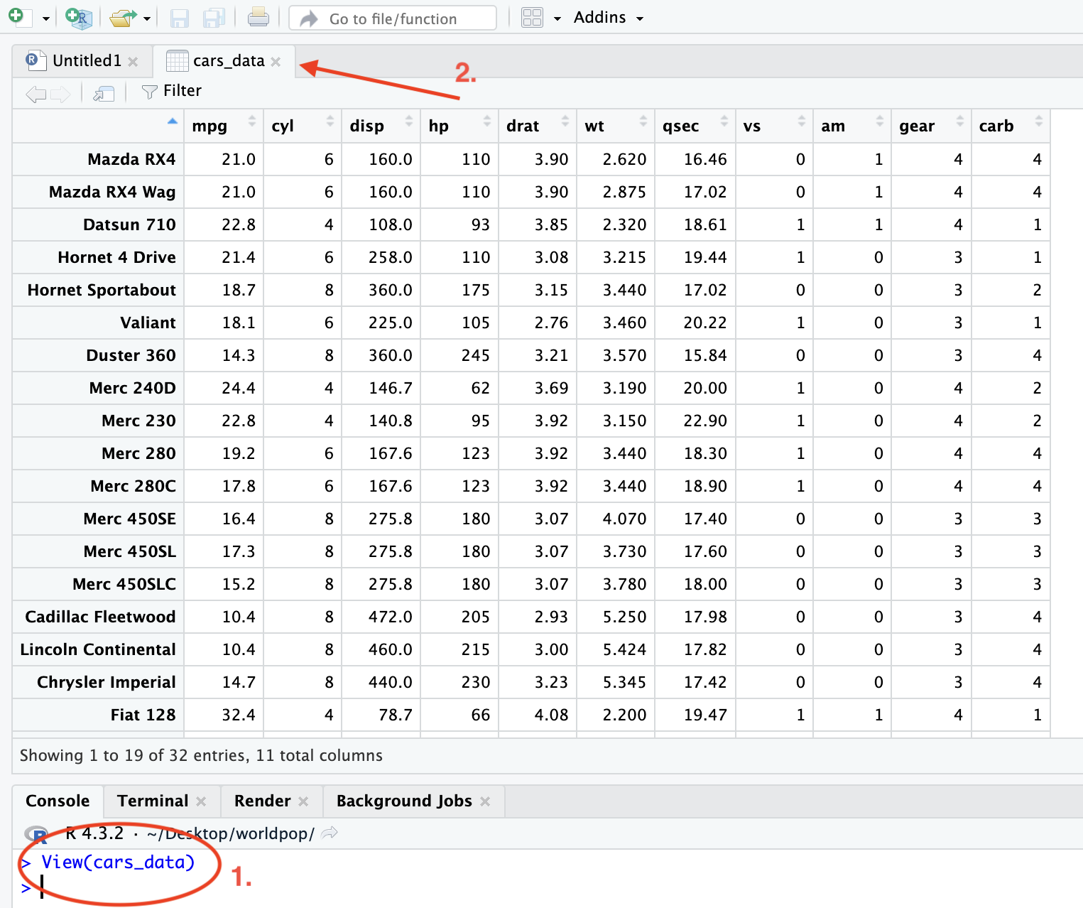This screenshot has height=908, width=1083.
Task: Click the view working directory arrow icon
Action: (330, 833)
